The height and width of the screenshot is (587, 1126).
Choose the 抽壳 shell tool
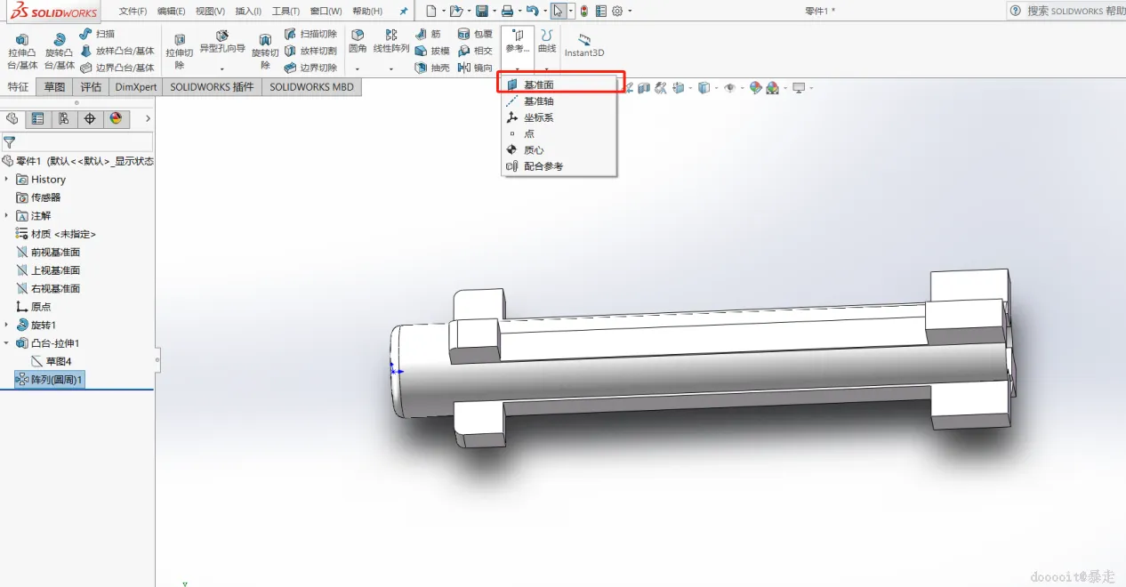point(433,68)
